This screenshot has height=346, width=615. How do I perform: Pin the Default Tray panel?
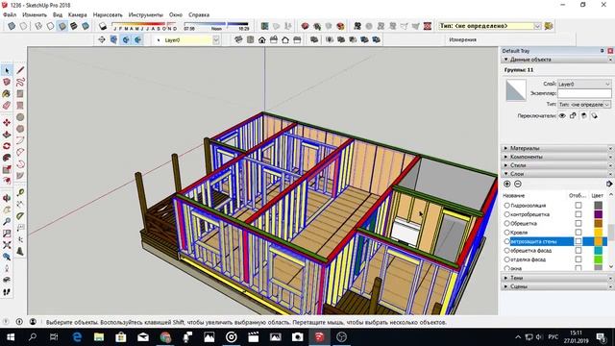(603, 51)
